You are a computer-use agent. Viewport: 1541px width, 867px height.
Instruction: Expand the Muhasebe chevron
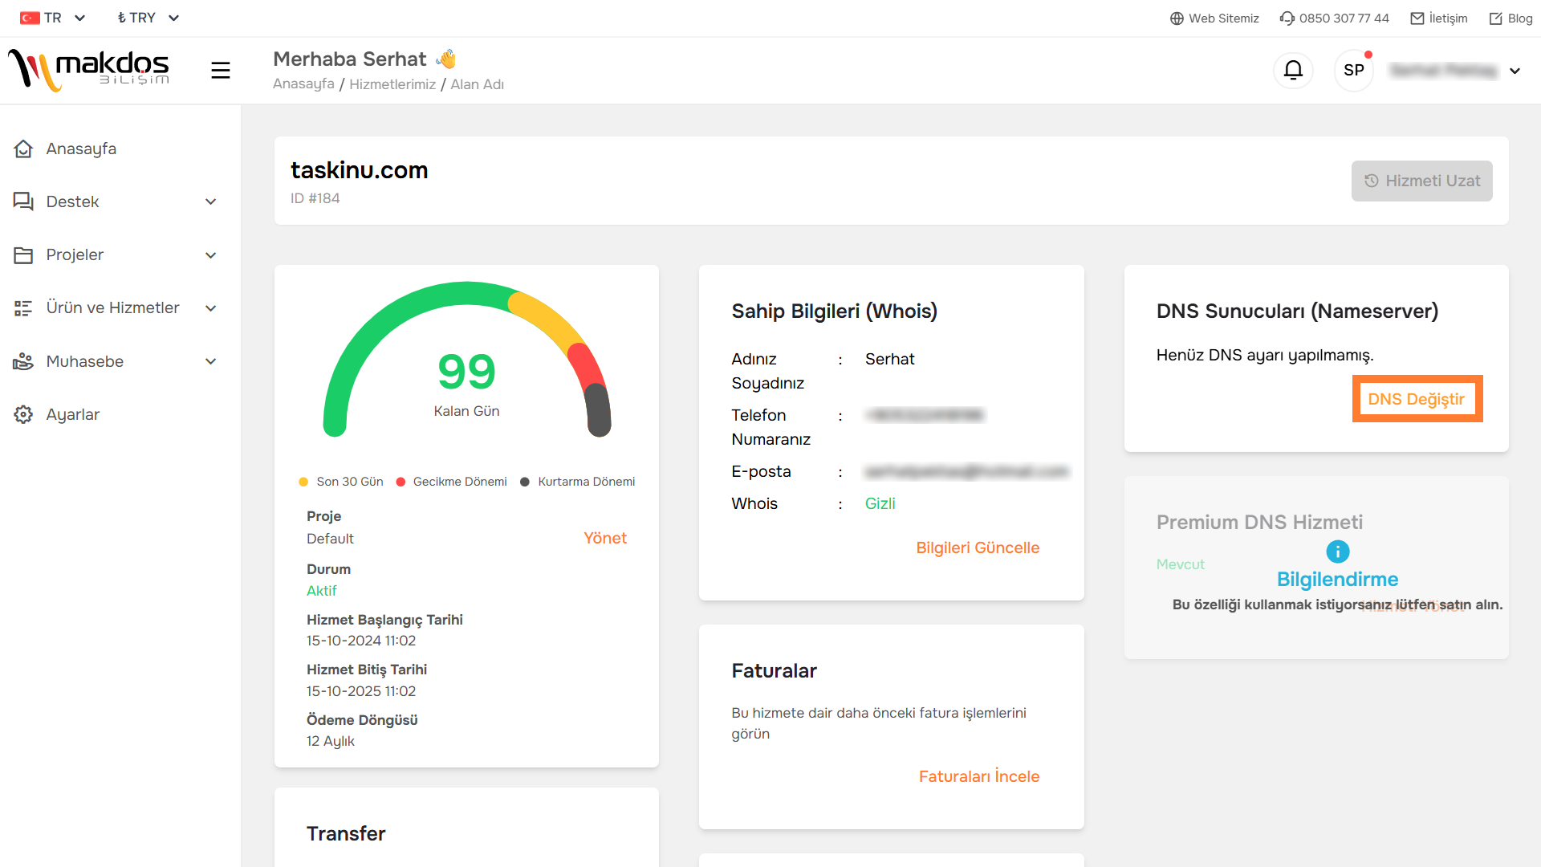(211, 361)
